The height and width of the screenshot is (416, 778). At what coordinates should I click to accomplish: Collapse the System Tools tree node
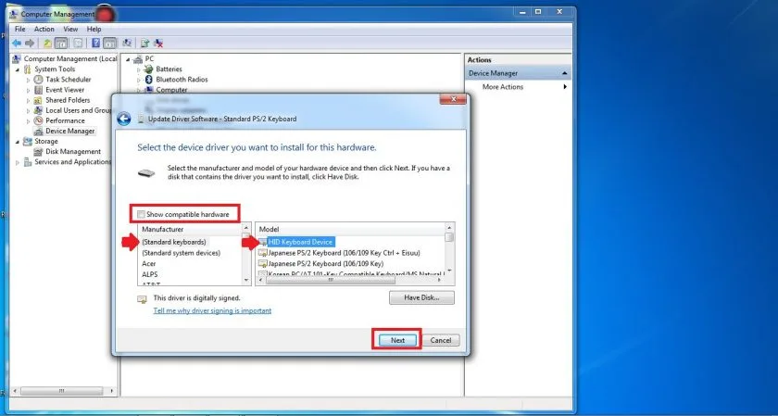(x=18, y=69)
